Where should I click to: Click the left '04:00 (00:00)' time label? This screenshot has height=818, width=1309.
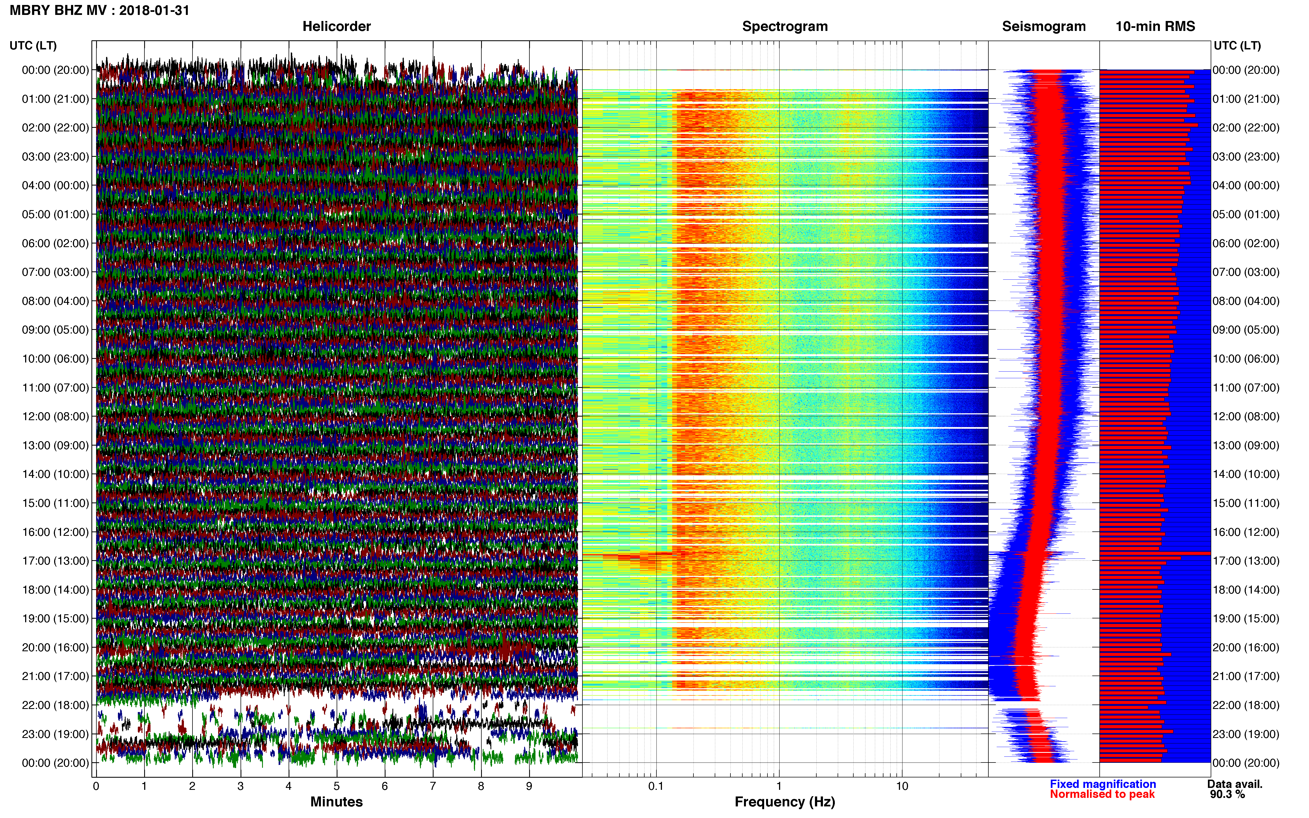click(x=55, y=186)
